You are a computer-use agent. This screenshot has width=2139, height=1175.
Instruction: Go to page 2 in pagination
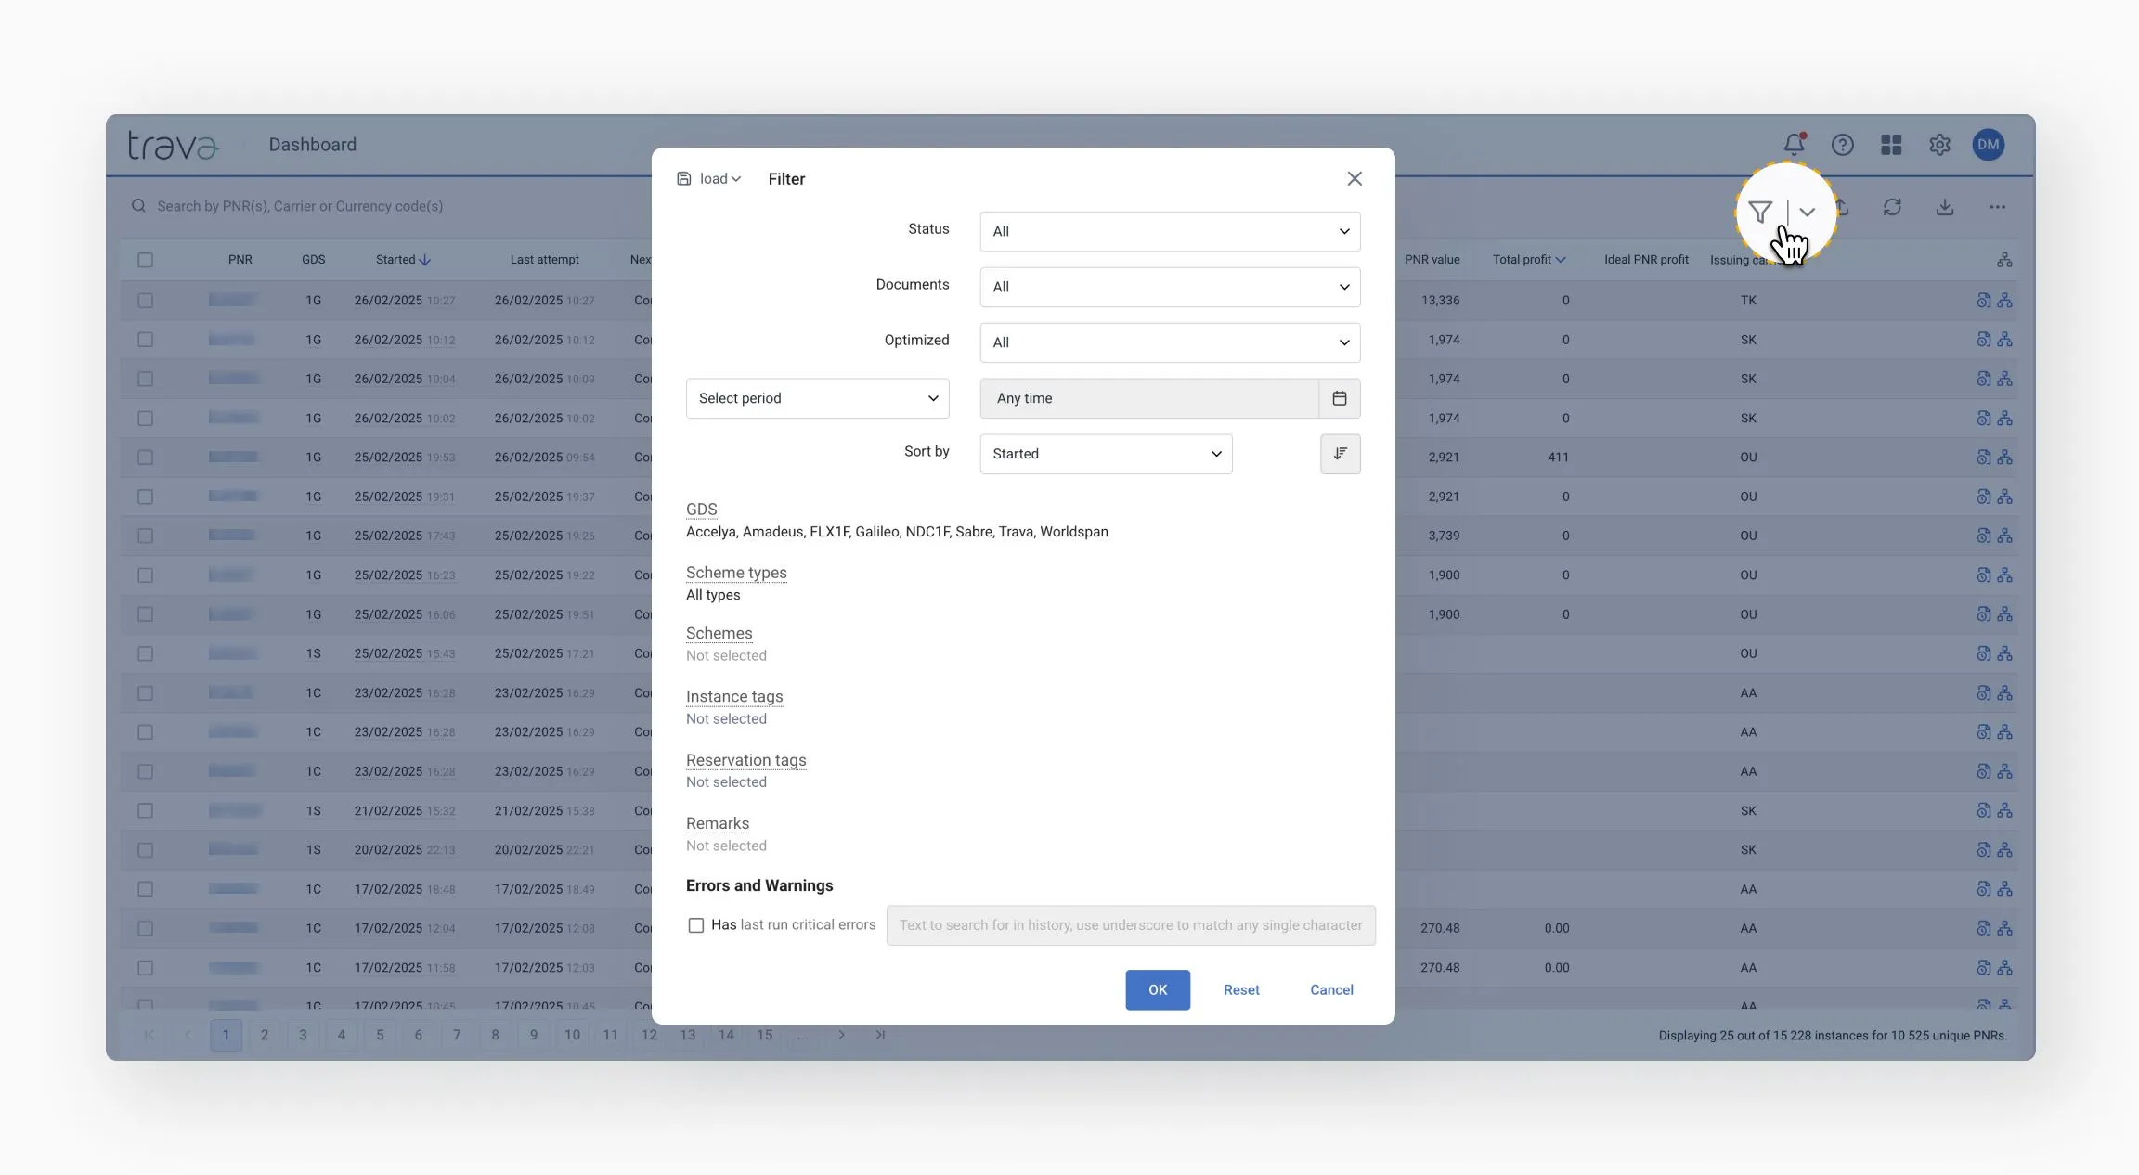[x=265, y=1035]
